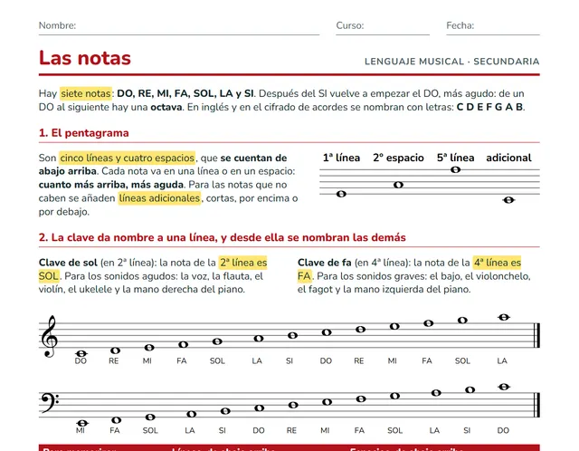
Task: Click the Fecha field line
Action: pyautogui.click(x=493, y=34)
